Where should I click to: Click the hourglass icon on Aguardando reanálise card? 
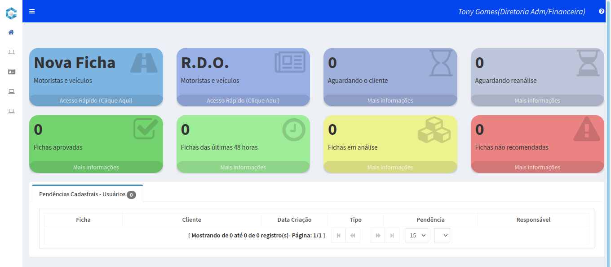(x=588, y=63)
